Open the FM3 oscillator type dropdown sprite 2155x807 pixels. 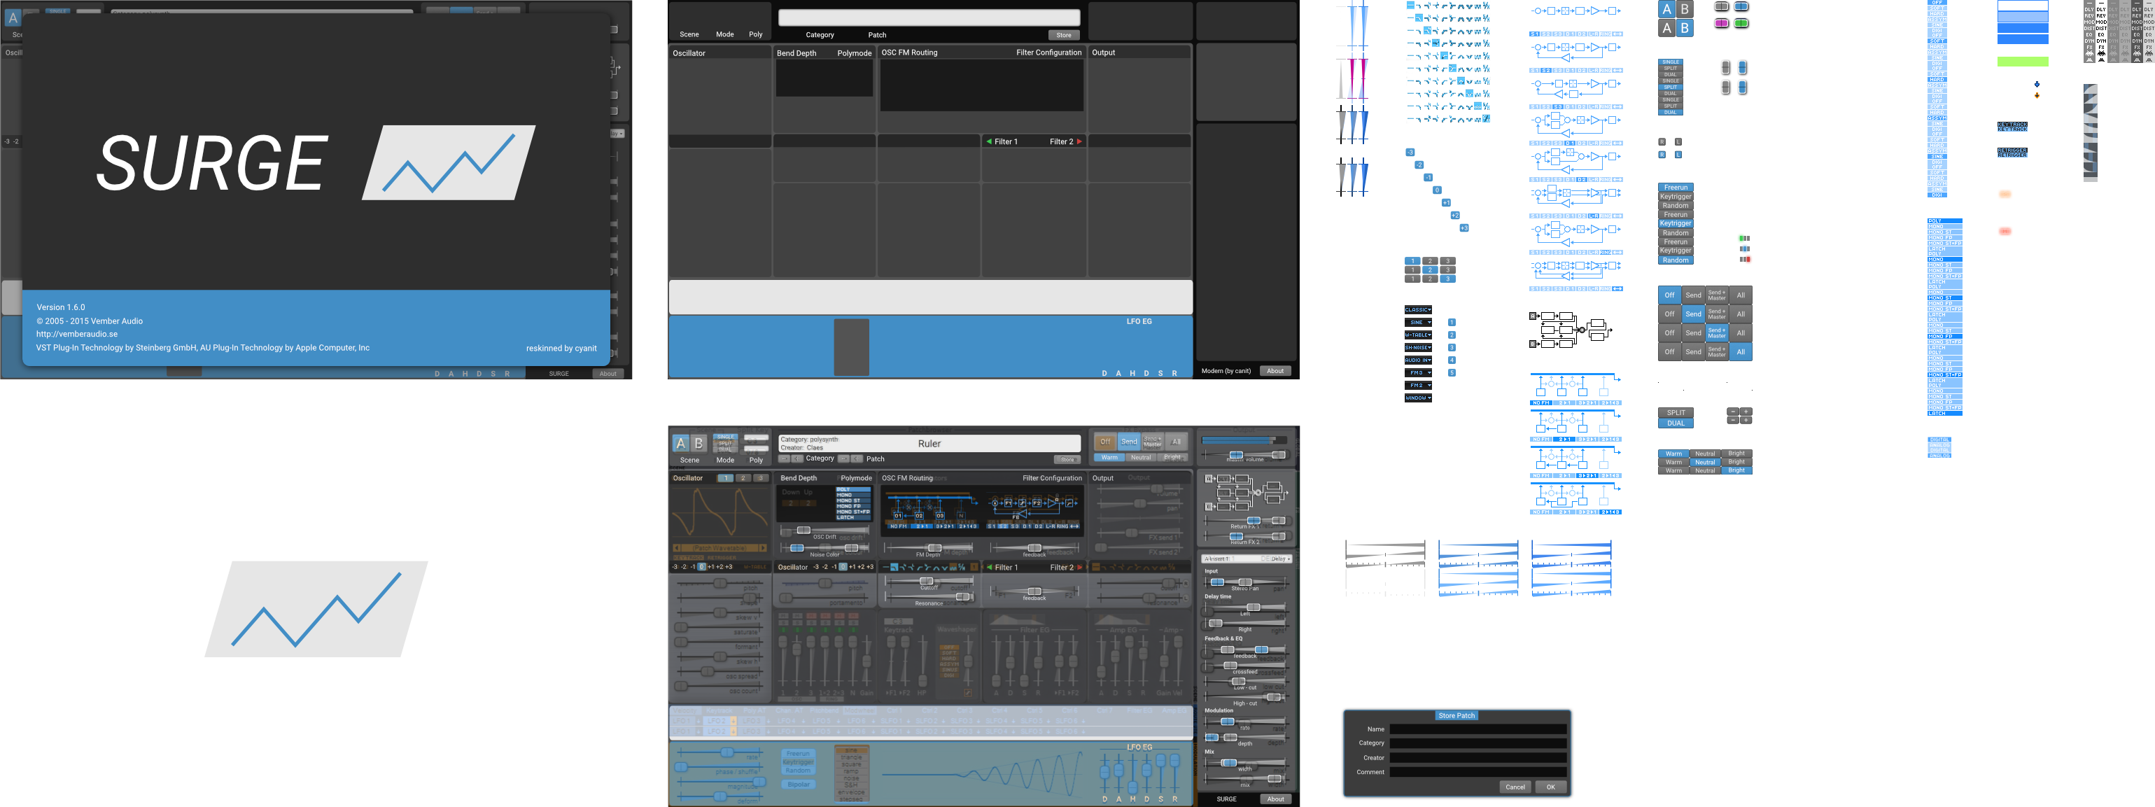(x=1418, y=373)
